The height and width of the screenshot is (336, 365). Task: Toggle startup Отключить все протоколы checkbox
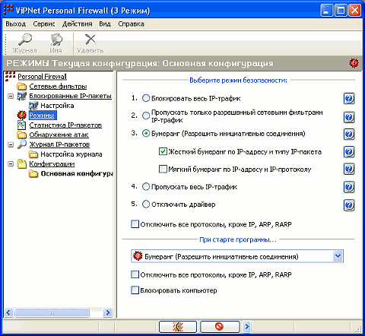point(135,274)
